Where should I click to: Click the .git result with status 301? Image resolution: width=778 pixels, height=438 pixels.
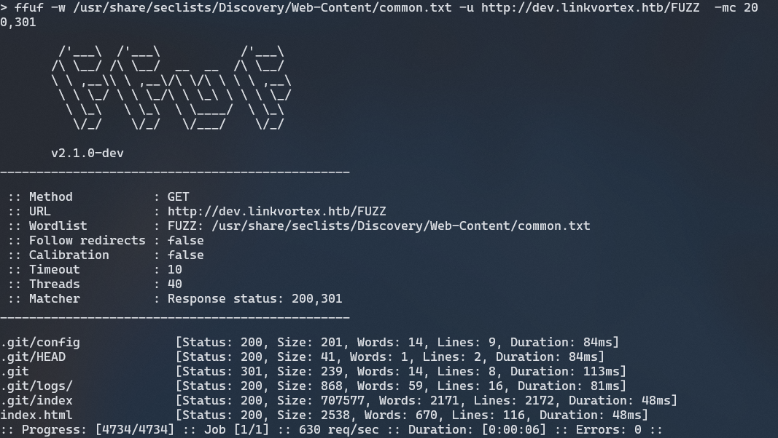pos(15,372)
